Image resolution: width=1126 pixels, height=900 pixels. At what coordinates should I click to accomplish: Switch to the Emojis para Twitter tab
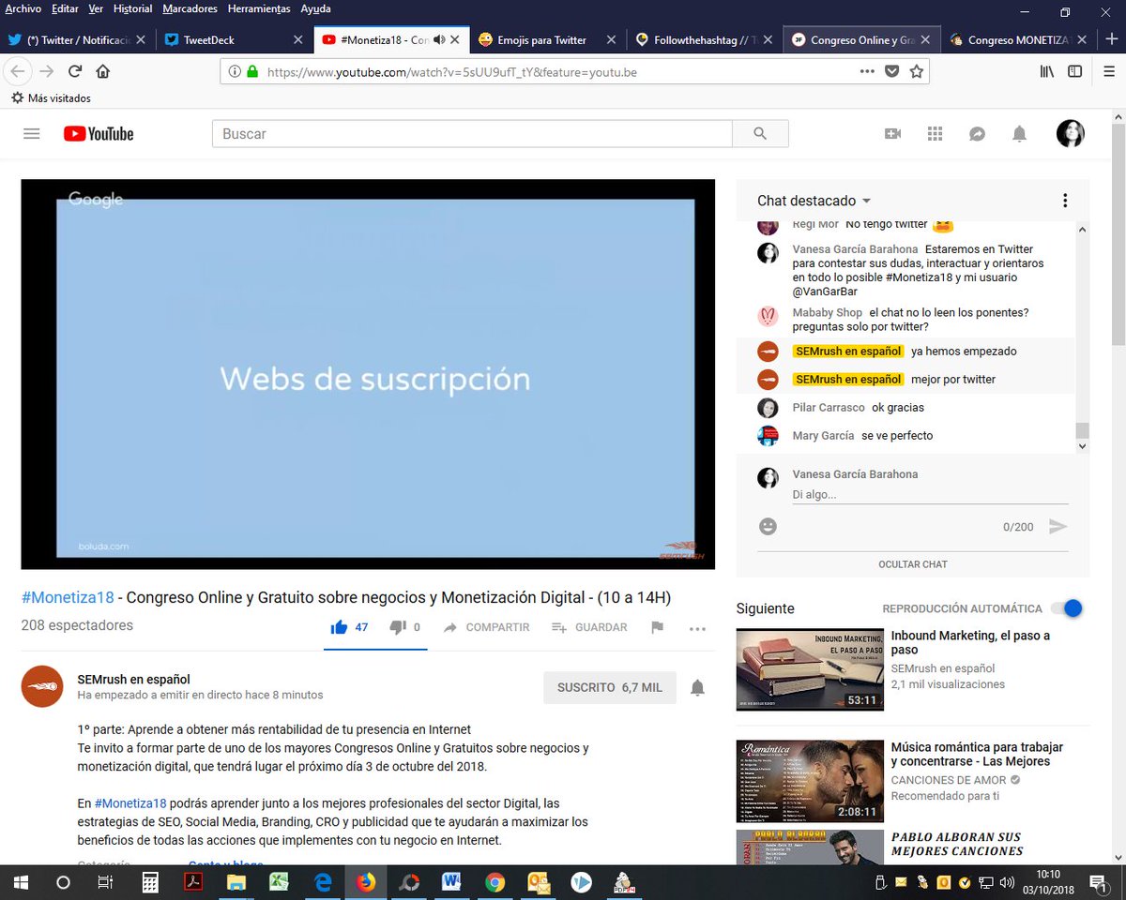[548, 39]
